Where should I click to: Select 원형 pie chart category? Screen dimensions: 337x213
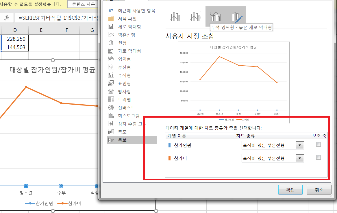[x=122, y=43]
